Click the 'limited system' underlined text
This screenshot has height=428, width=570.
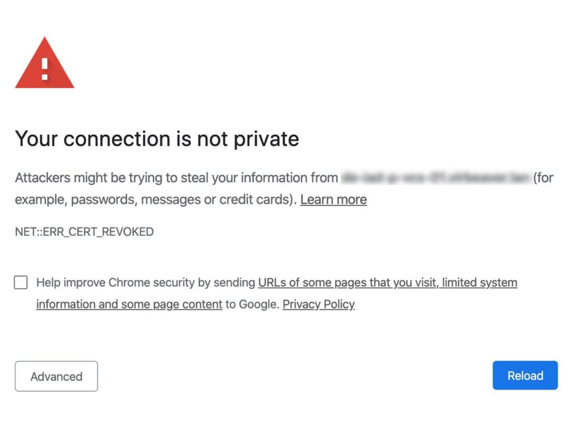[x=479, y=283]
